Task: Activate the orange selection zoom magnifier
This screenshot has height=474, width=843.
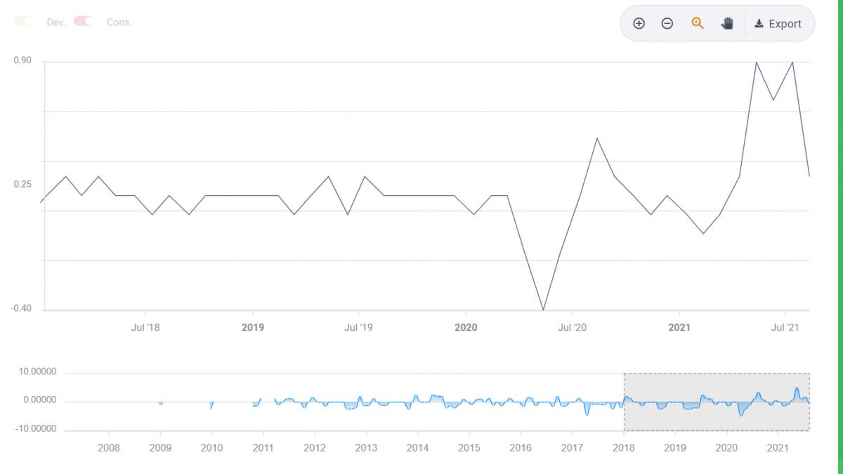Action: pyautogui.click(x=697, y=23)
